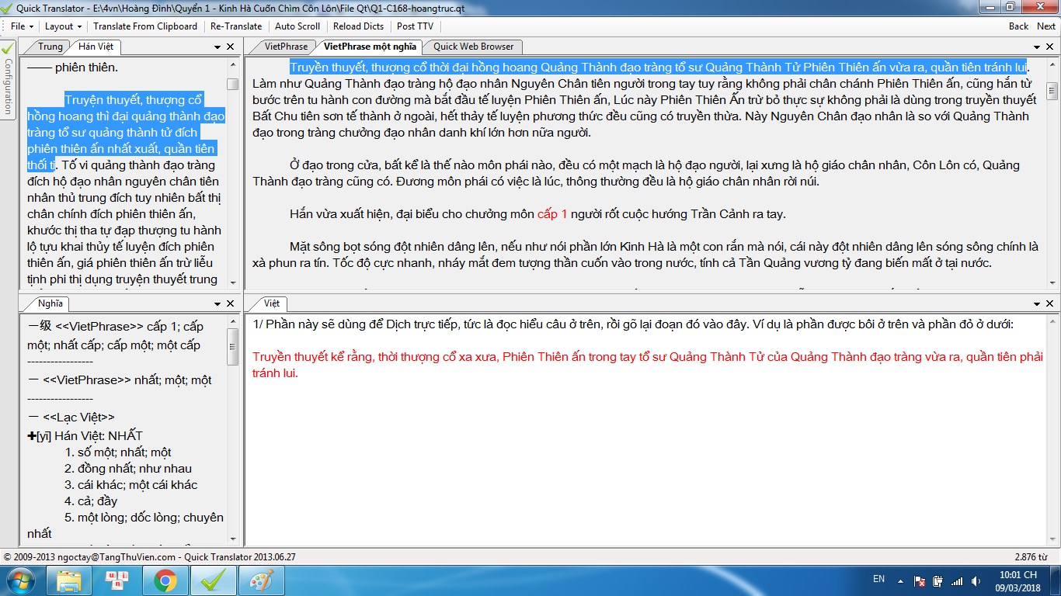Click the Reload Dicts toolbar item

359,26
